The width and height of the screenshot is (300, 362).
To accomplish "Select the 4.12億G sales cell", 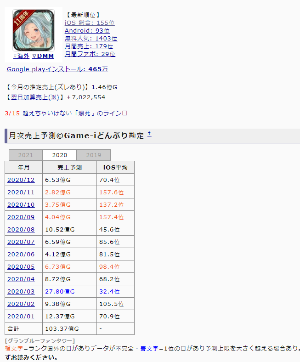I will click(69, 255).
